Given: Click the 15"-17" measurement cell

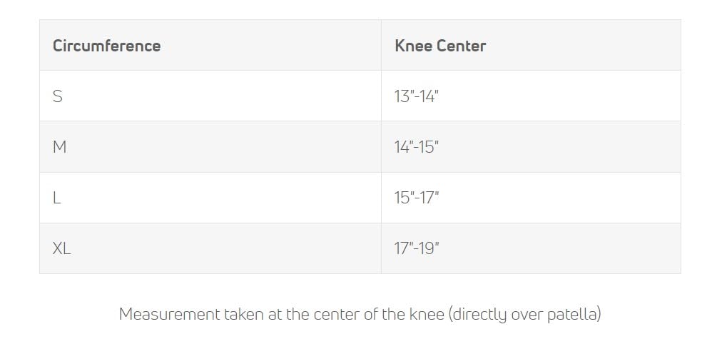Looking at the screenshot, I should (417, 198).
